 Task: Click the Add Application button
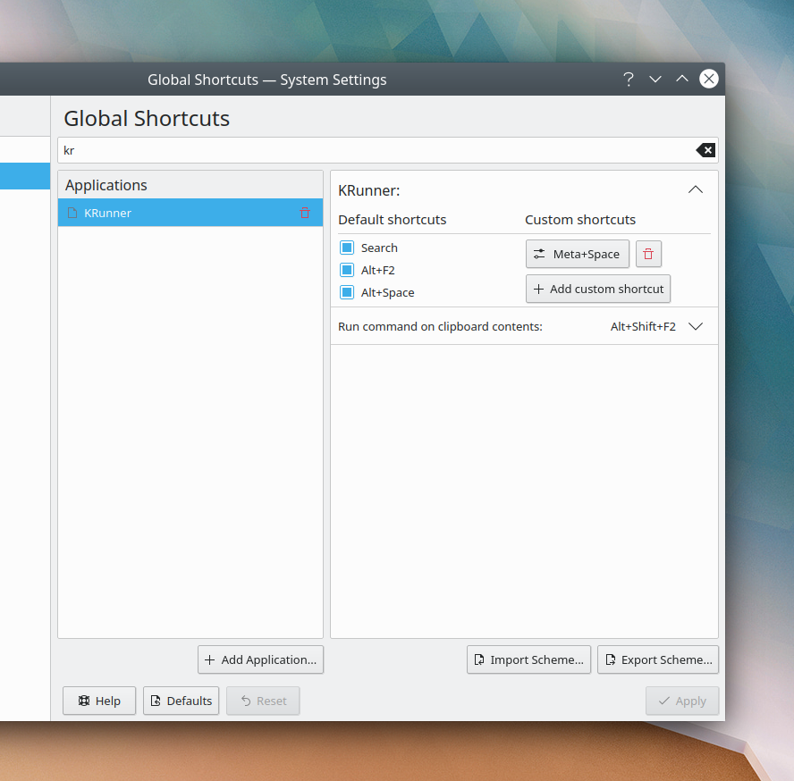(260, 659)
